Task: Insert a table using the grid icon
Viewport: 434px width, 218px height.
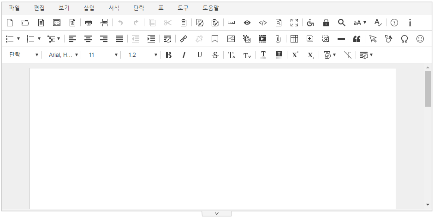Action: click(x=294, y=39)
